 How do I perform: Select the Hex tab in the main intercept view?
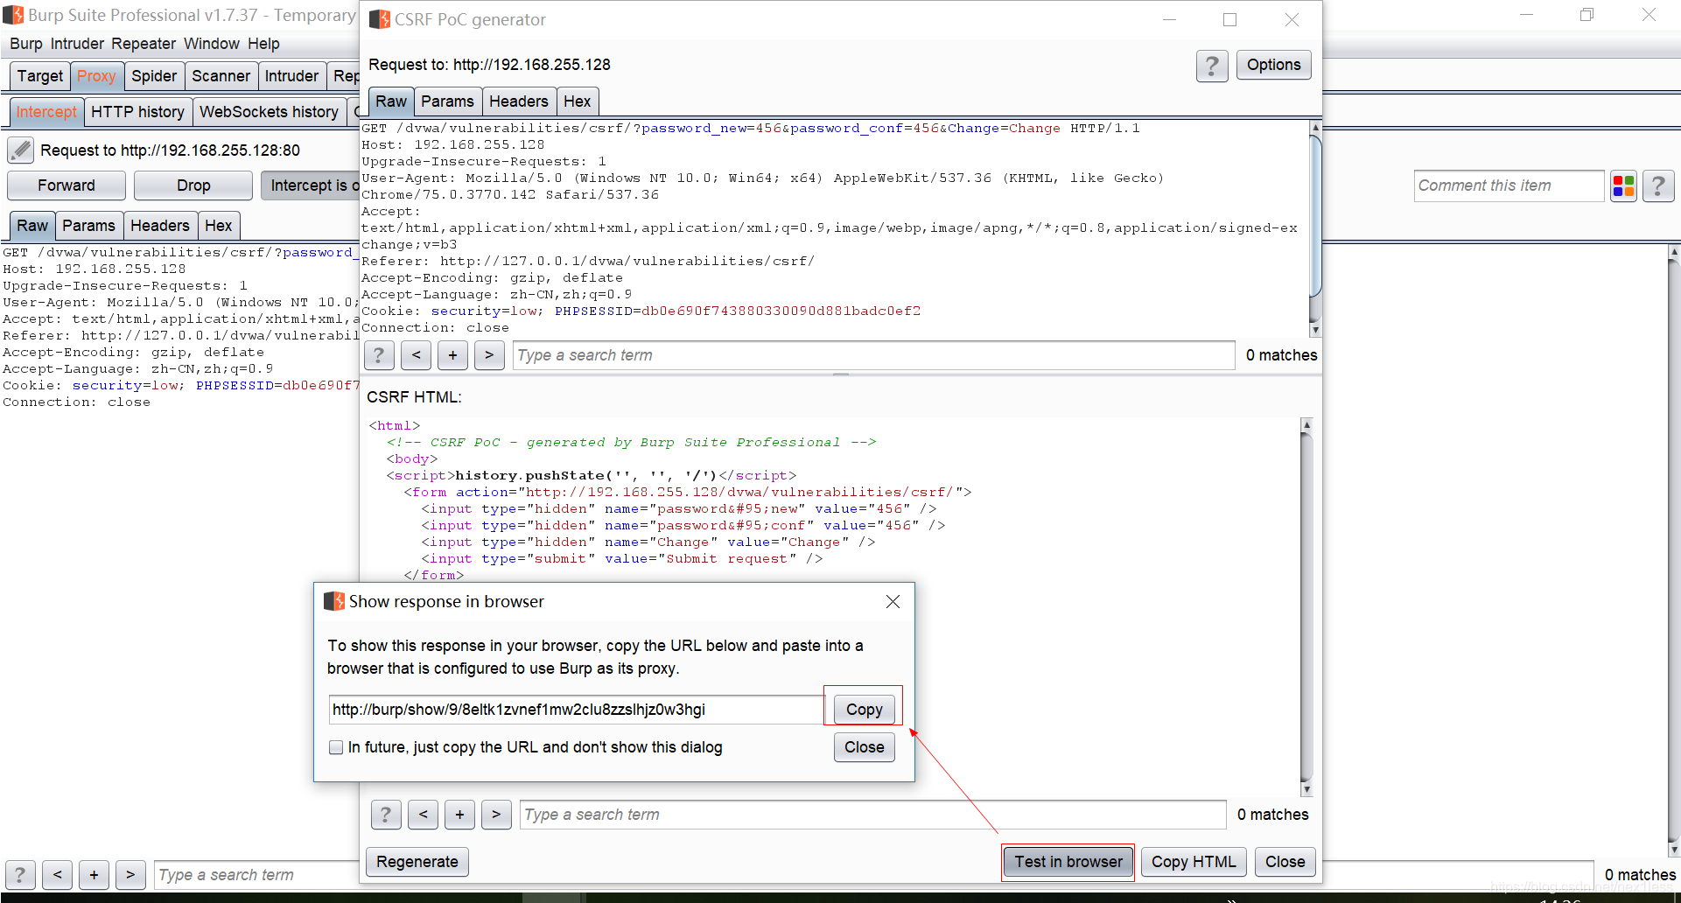pyautogui.click(x=219, y=226)
